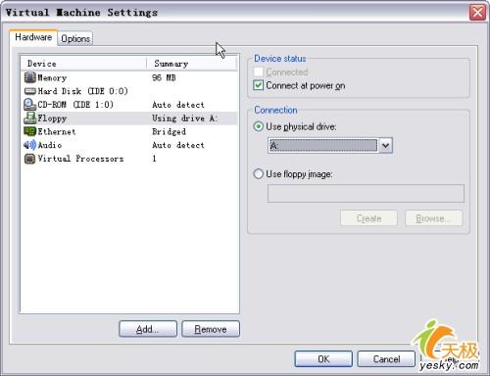Choose Use physical drive option
490x376 pixels.
(258, 126)
